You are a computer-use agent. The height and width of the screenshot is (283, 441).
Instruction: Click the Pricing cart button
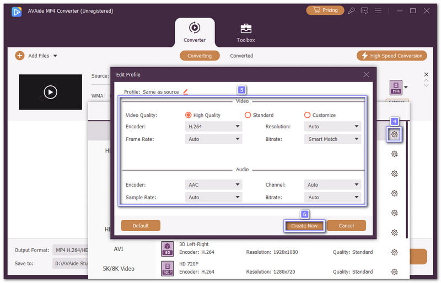[325, 10]
